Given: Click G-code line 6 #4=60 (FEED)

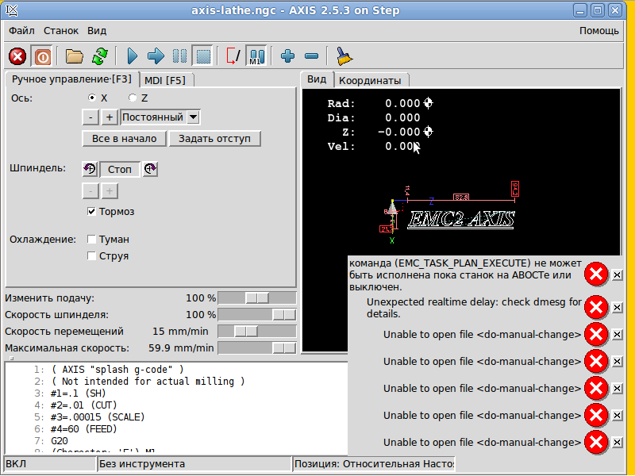Looking at the screenshot, I should point(84,428).
